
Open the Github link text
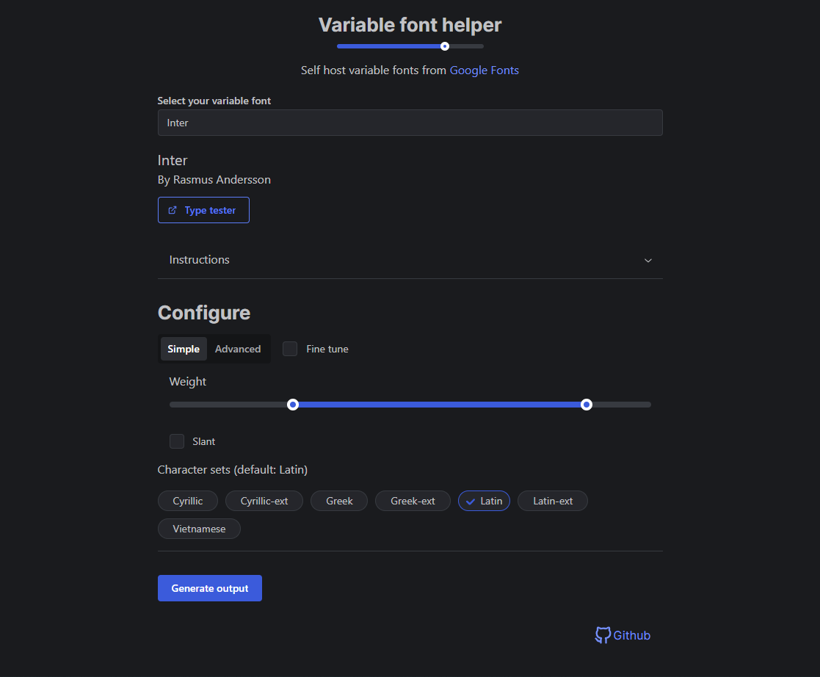632,635
